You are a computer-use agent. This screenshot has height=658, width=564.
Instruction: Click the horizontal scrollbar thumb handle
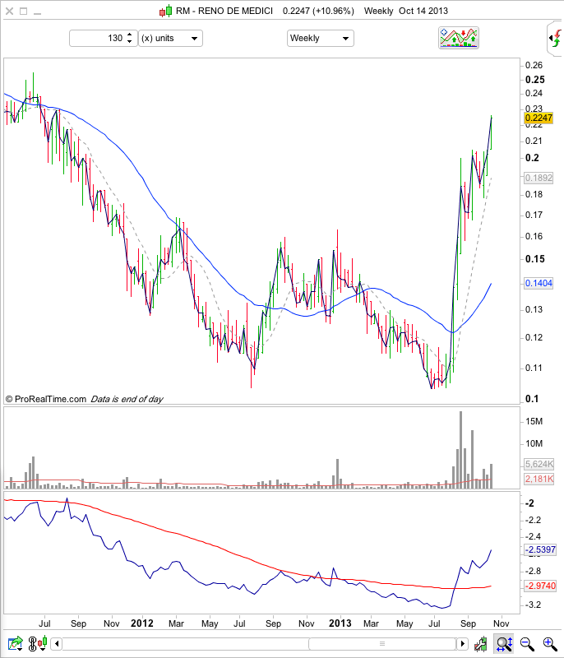coord(382,643)
